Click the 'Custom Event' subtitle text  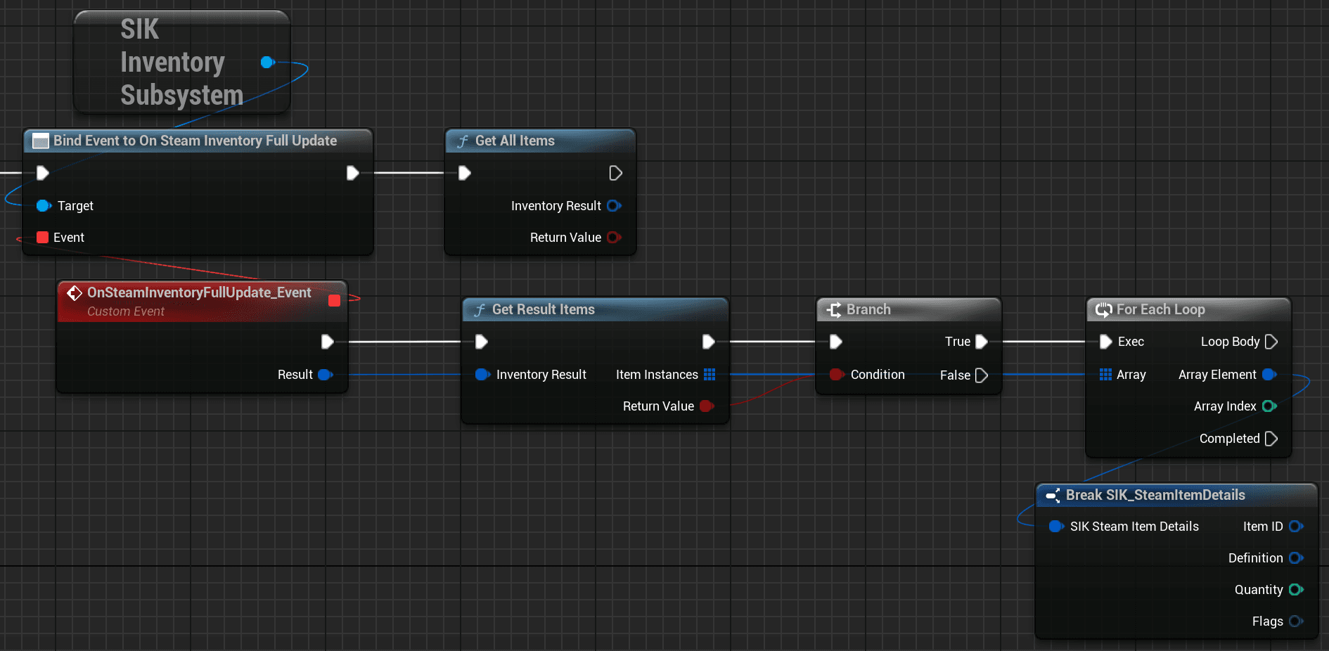pos(126,311)
